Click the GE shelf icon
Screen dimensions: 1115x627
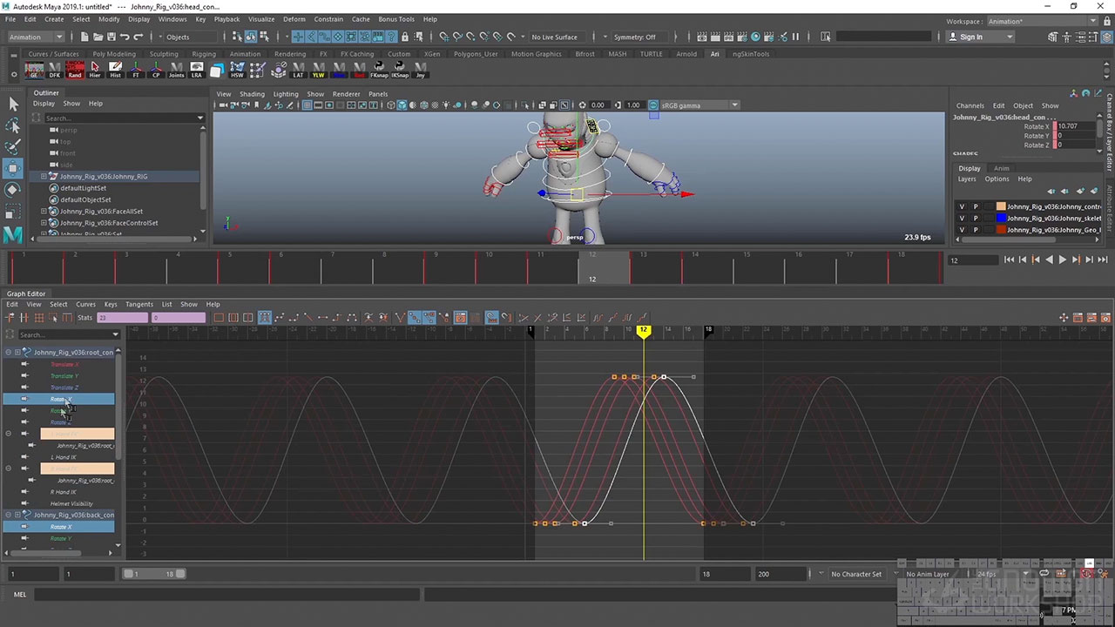[x=34, y=69]
